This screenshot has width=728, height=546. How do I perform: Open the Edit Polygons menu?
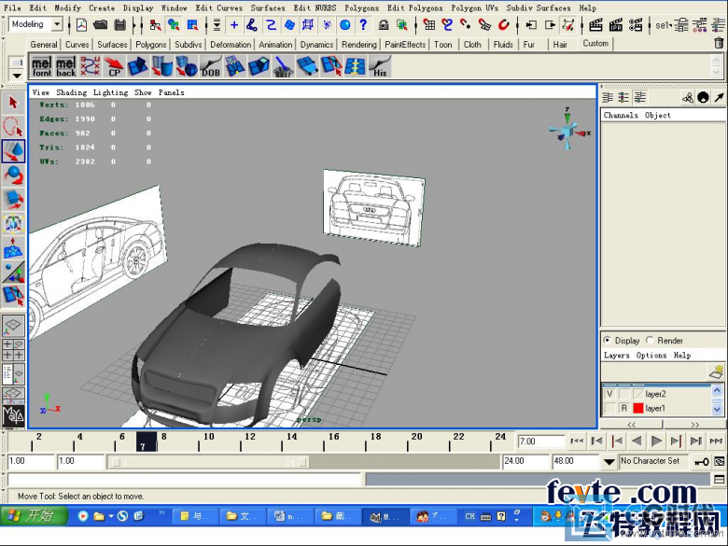[x=415, y=7]
